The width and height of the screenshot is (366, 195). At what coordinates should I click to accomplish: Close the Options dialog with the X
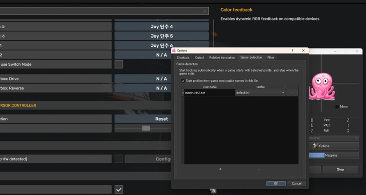303,50
